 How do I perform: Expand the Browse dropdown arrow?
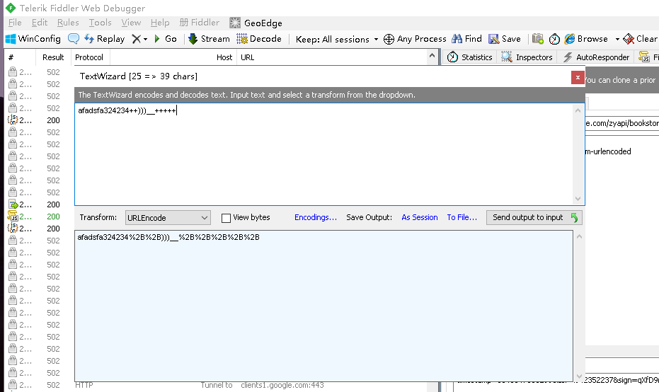tap(617, 39)
